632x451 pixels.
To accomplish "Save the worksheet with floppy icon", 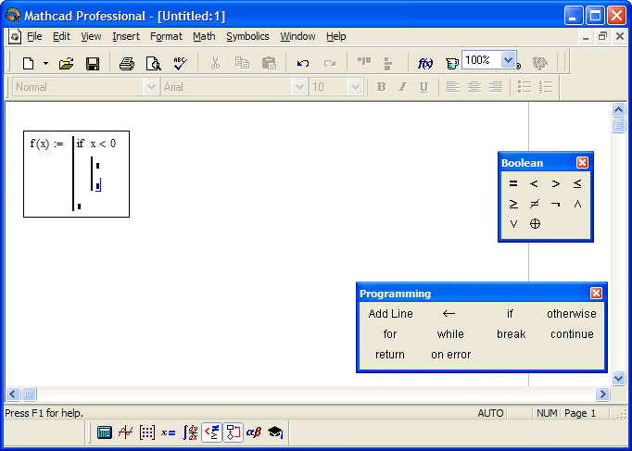I will point(93,63).
